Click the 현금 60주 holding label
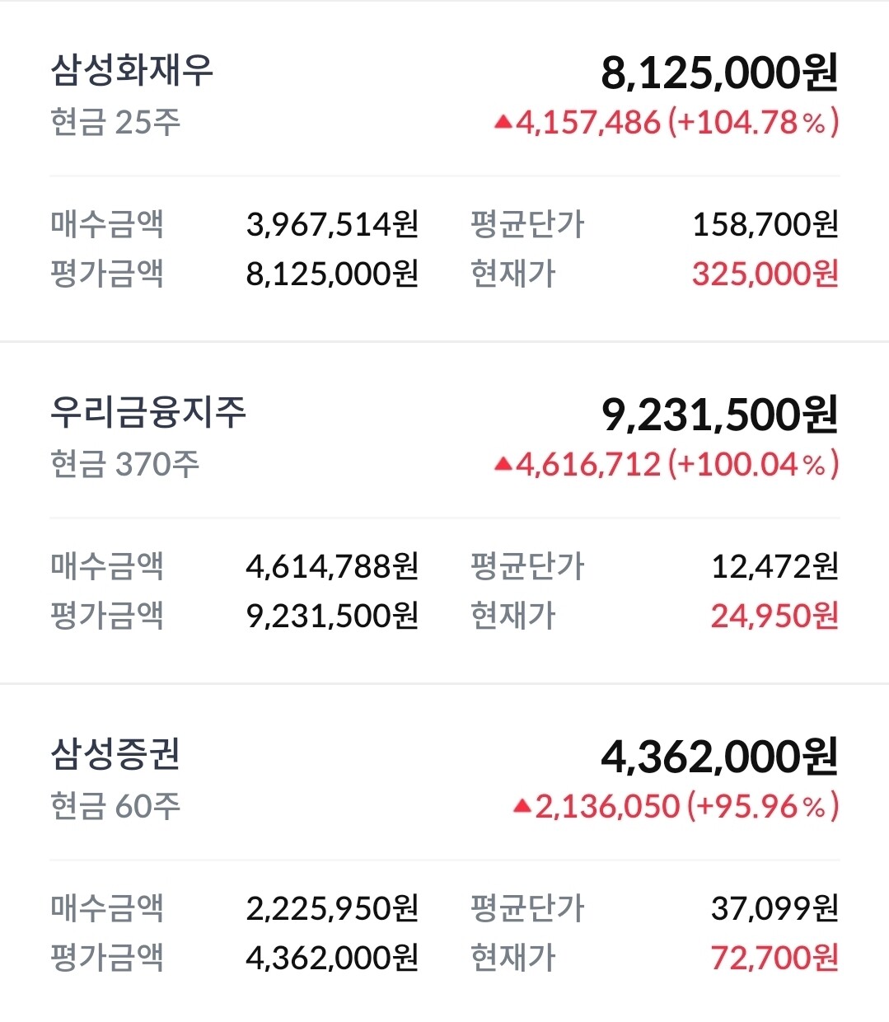Viewport: 889px width, 1022px height. click(115, 805)
